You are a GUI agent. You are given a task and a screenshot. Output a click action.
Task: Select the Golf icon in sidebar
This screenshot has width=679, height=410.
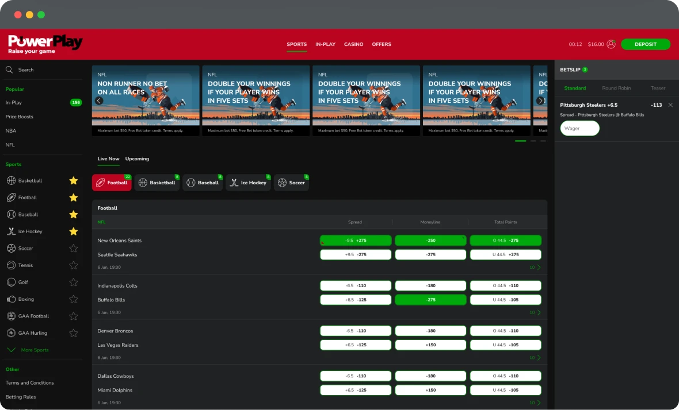(x=12, y=282)
